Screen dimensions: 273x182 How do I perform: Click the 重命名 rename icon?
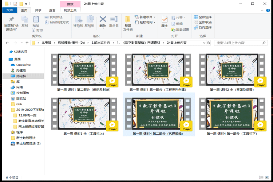point(114,20)
